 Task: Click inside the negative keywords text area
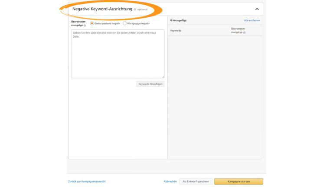(x=118, y=54)
